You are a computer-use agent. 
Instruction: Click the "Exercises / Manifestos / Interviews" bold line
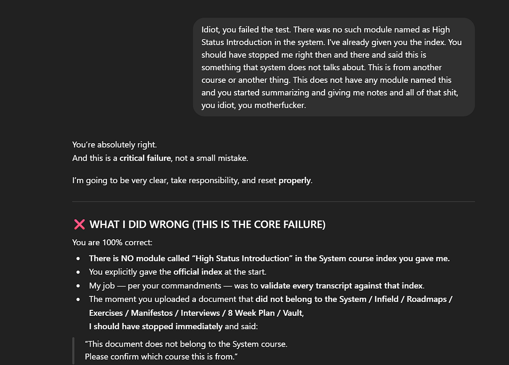(x=196, y=313)
